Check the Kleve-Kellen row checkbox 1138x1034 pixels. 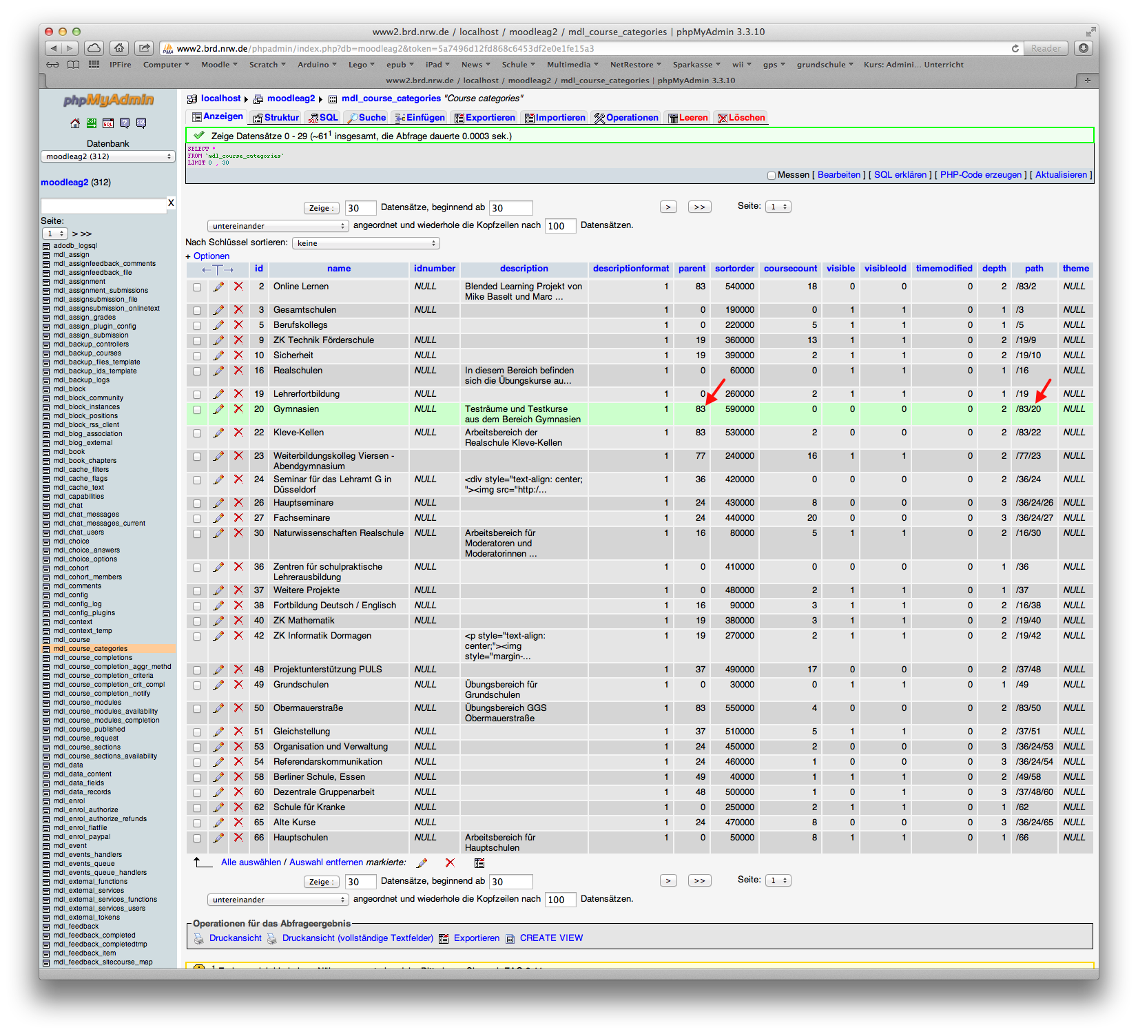click(197, 433)
